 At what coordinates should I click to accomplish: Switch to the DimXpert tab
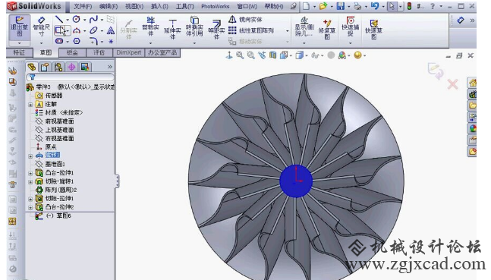coord(129,52)
